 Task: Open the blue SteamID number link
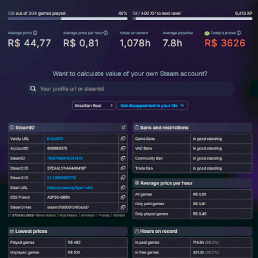pos(64,159)
